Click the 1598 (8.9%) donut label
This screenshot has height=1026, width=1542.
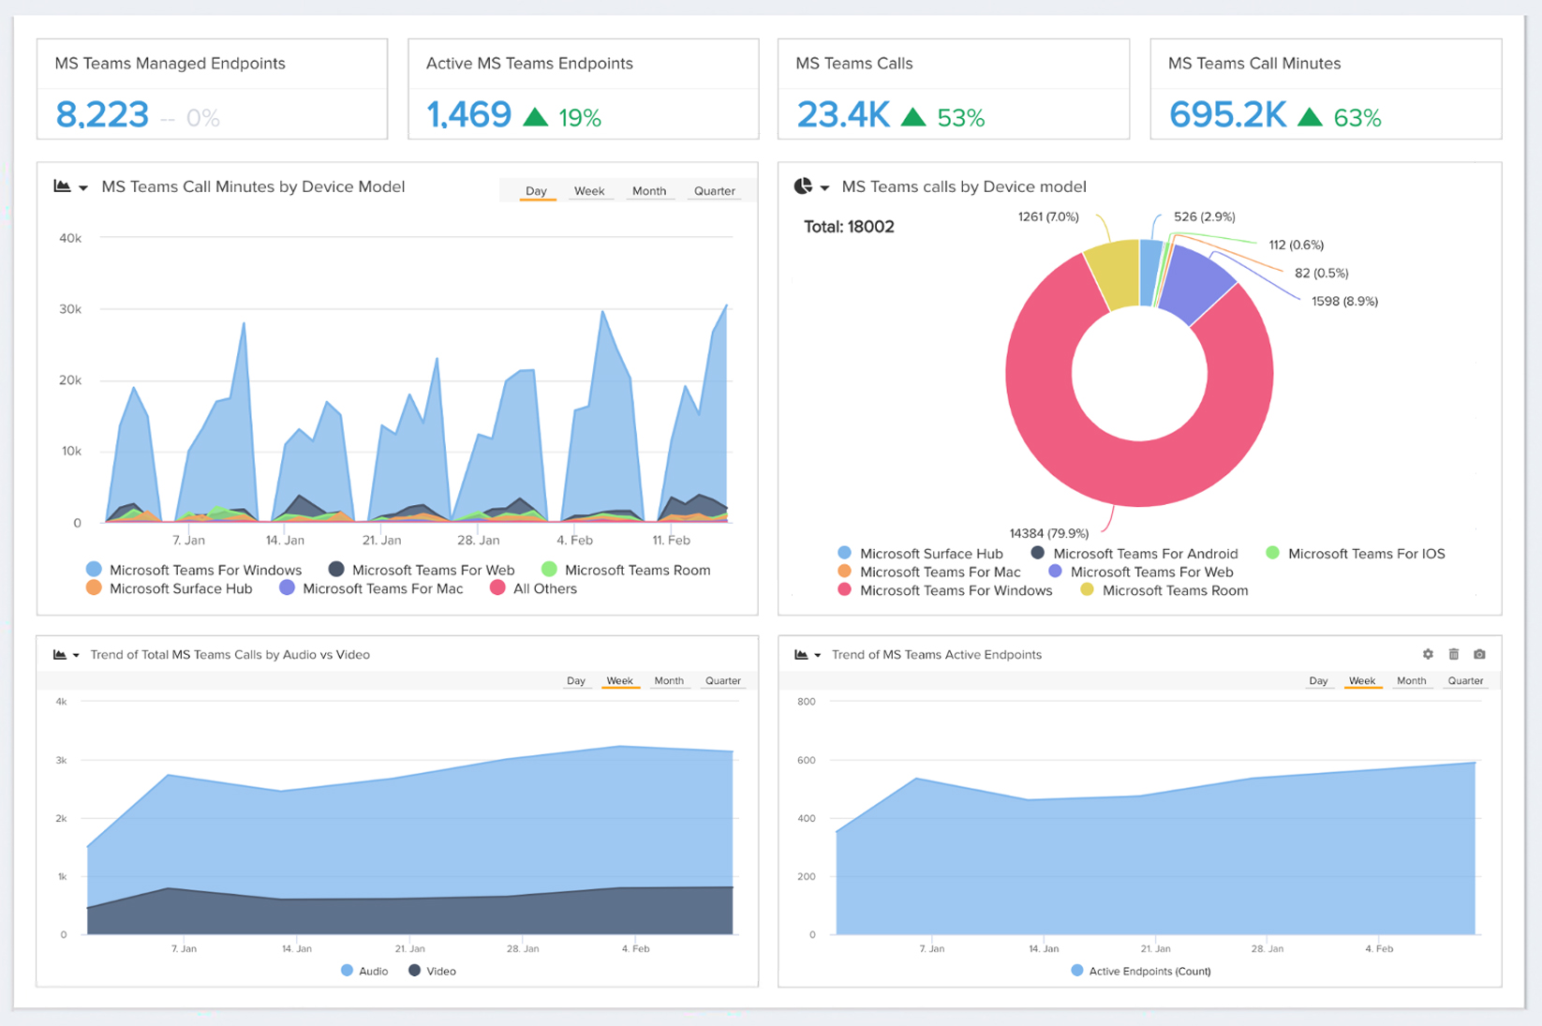point(1344,301)
